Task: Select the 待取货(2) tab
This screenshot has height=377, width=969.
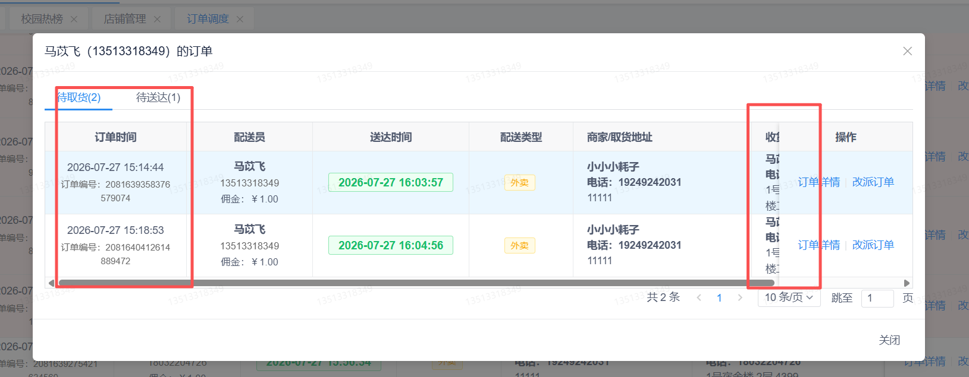Action: pyautogui.click(x=79, y=97)
